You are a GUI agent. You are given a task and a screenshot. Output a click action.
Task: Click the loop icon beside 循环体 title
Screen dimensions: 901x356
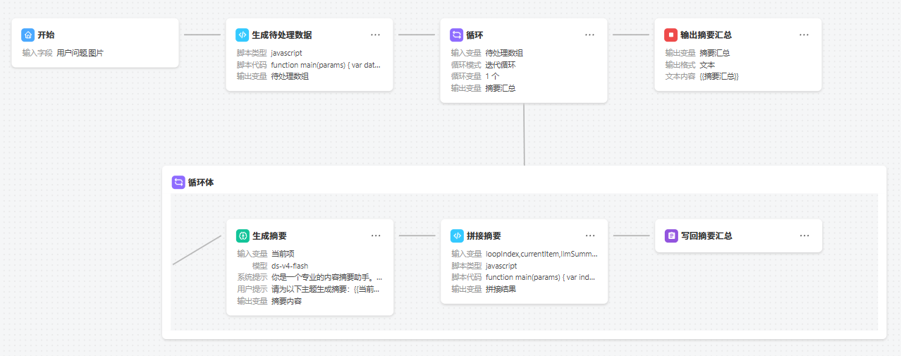pos(178,182)
